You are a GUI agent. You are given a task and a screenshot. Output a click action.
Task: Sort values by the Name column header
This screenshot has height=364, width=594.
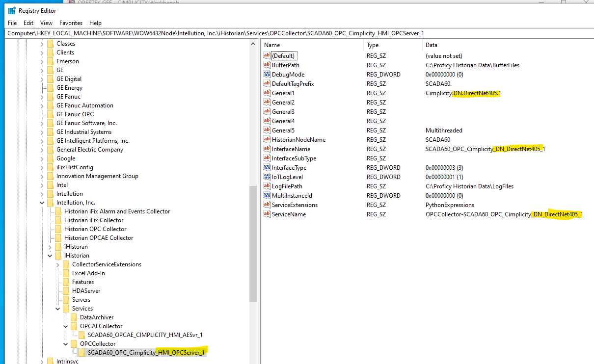click(x=312, y=45)
